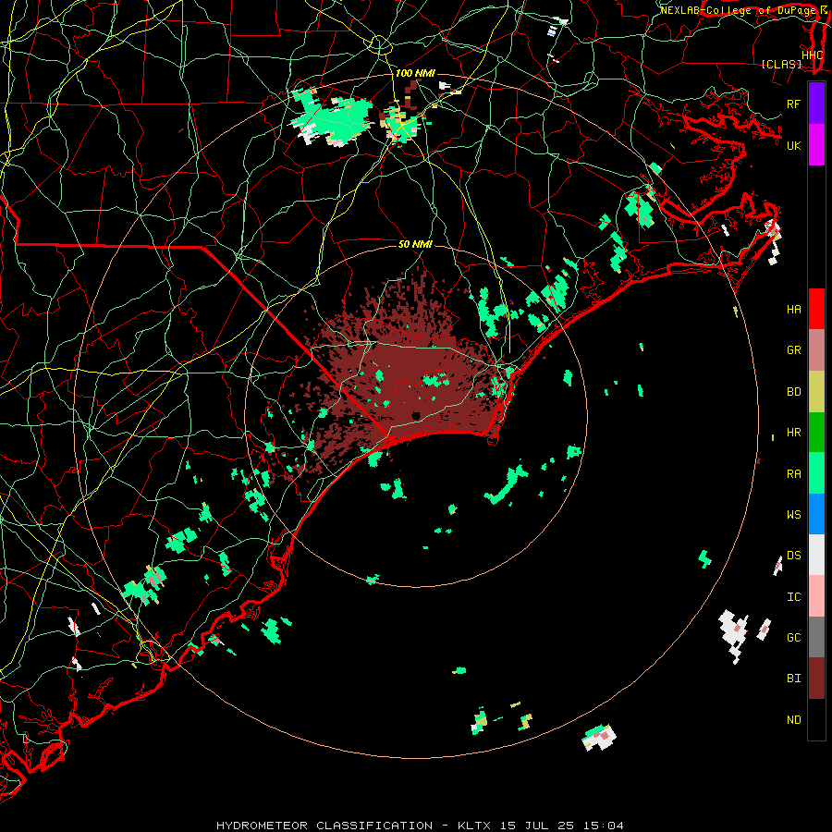Screen dimensions: 832x832
Task: Pick the light green RA rain swatch
Action: coord(816,473)
